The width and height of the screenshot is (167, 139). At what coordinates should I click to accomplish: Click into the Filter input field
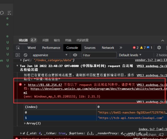[x=99, y=55]
